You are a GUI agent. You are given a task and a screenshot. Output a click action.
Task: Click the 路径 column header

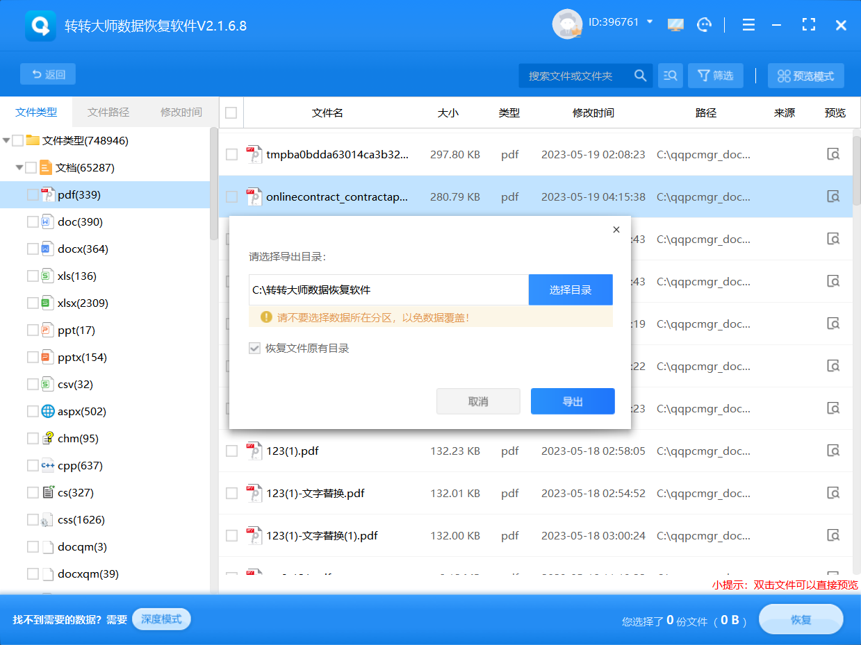click(x=705, y=112)
